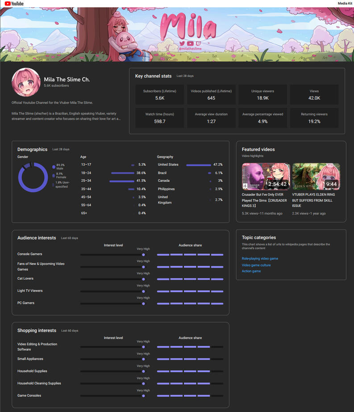Click the gender donut chart
The image size is (354, 412).
[x=33, y=177]
